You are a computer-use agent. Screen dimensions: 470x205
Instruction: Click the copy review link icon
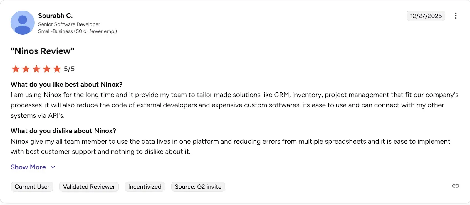456,186
